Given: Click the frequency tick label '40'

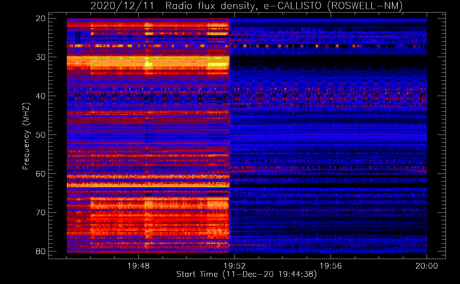Looking at the screenshot, I should pyautogui.click(x=41, y=96).
